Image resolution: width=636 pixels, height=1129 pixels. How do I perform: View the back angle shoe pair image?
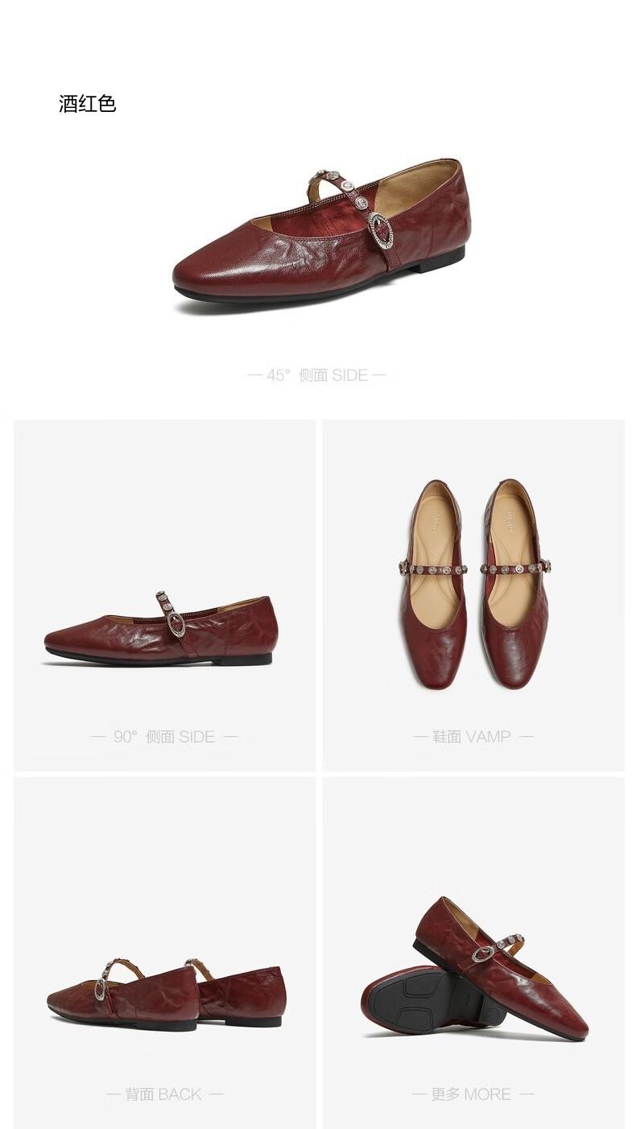click(165, 995)
